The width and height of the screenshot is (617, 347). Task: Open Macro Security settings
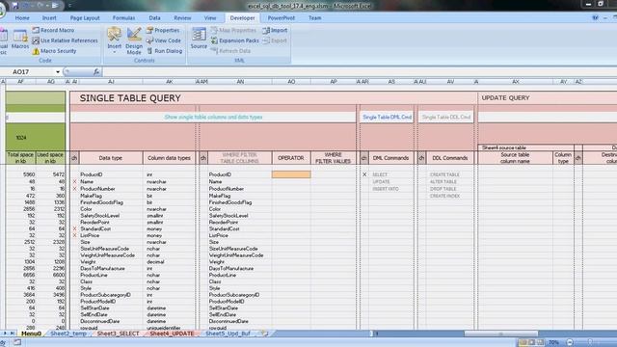click(x=54, y=51)
